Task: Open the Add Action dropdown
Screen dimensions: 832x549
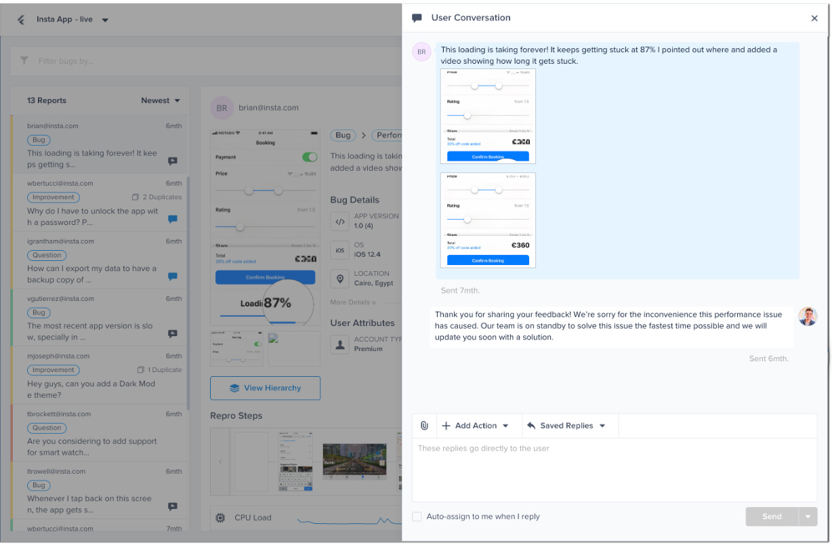Action: pyautogui.click(x=475, y=426)
